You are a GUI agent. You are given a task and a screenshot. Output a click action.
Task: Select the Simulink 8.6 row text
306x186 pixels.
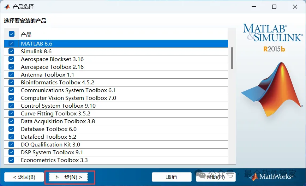pyautogui.click(x=36, y=51)
